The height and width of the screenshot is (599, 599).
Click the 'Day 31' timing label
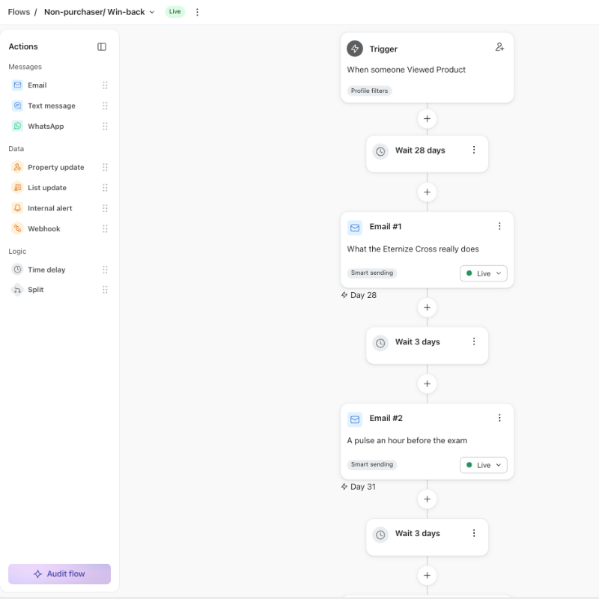click(363, 487)
